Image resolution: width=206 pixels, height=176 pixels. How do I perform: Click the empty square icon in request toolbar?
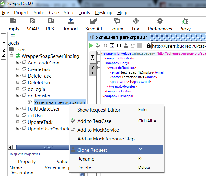tap(119, 46)
